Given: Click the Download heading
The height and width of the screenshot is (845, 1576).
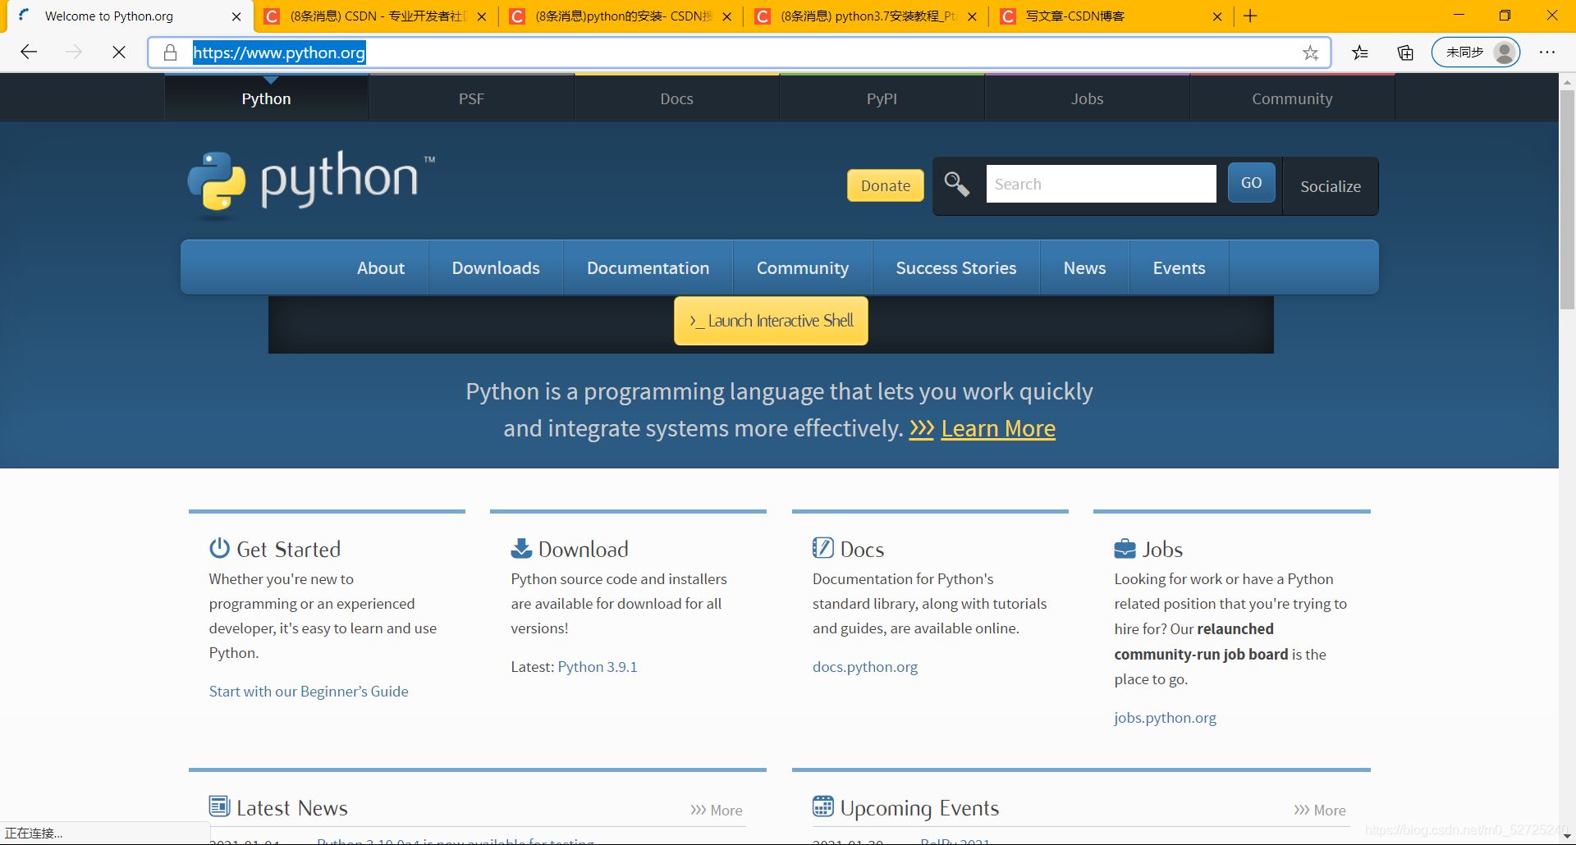Looking at the screenshot, I should pos(584,549).
